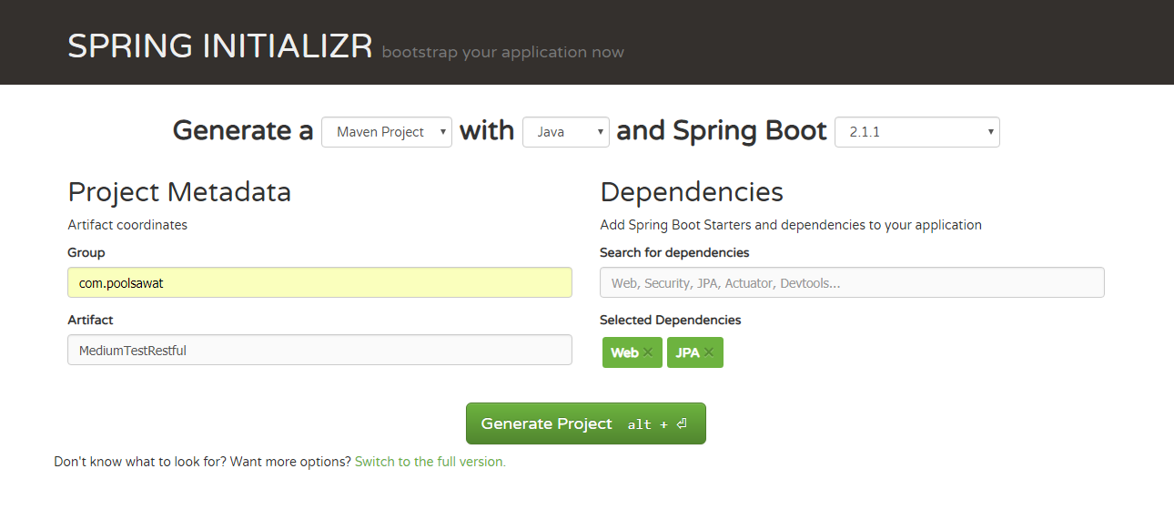Viewport: 1174px width, 520px height.
Task: Remove the Web dependency with its X
Action: tap(648, 352)
